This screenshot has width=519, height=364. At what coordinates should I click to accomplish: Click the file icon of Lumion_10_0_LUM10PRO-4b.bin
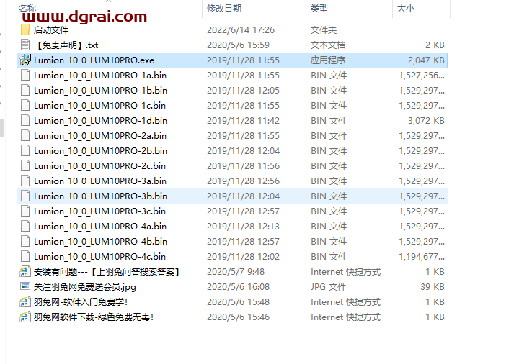tap(25, 242)
